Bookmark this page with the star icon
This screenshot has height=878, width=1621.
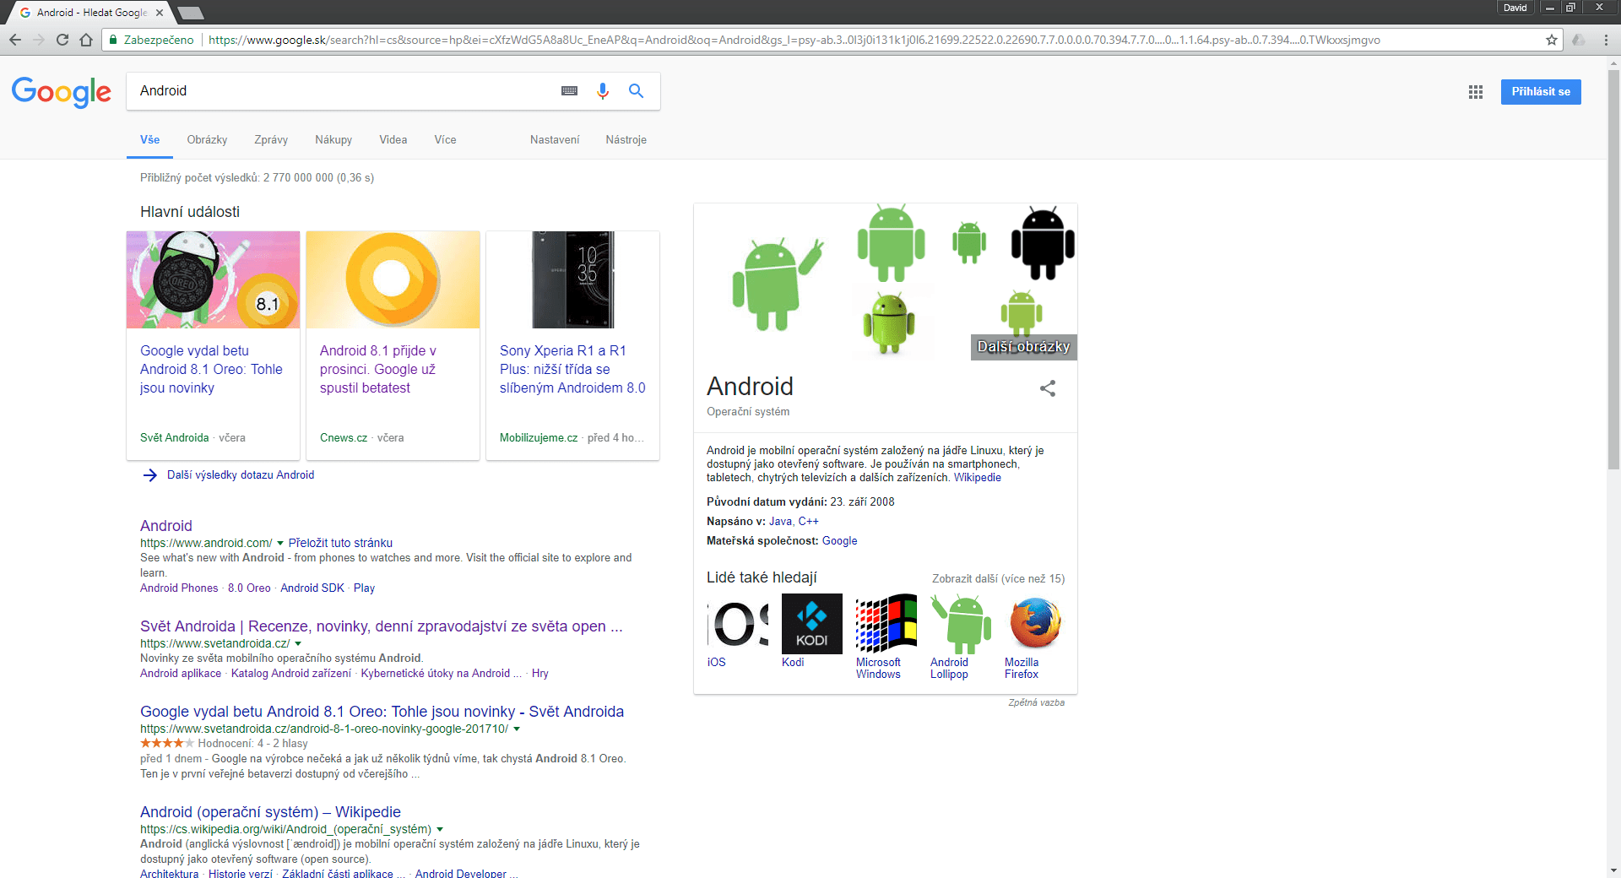coord(1551,40)
